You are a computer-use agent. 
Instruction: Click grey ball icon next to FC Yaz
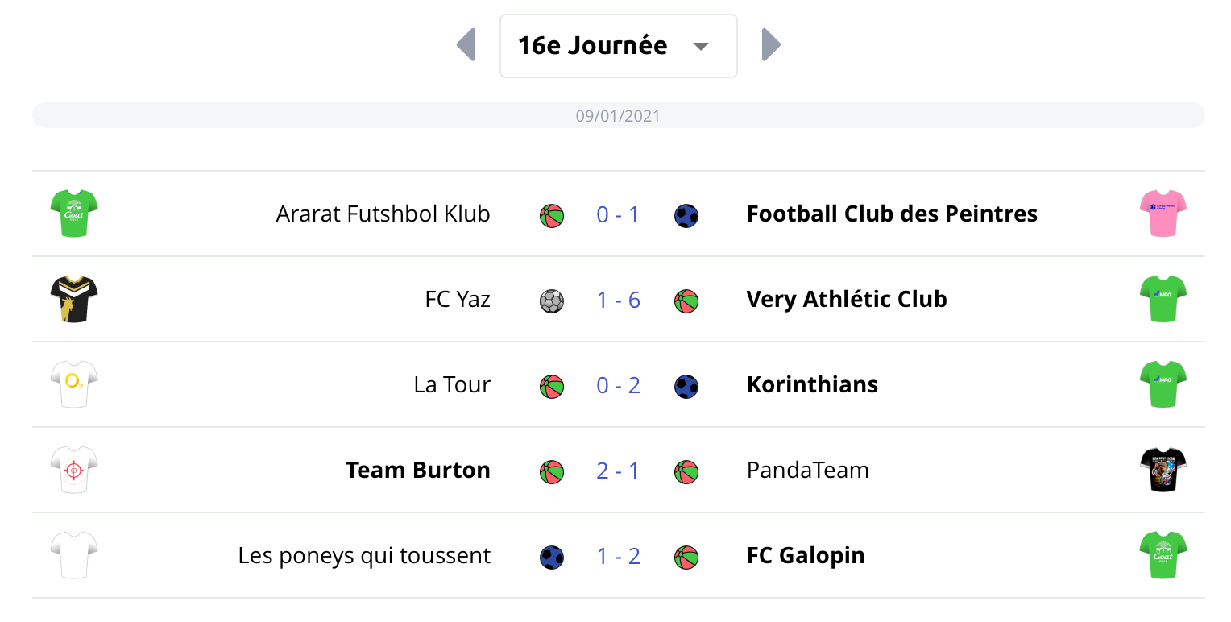[x=551, y=301]
